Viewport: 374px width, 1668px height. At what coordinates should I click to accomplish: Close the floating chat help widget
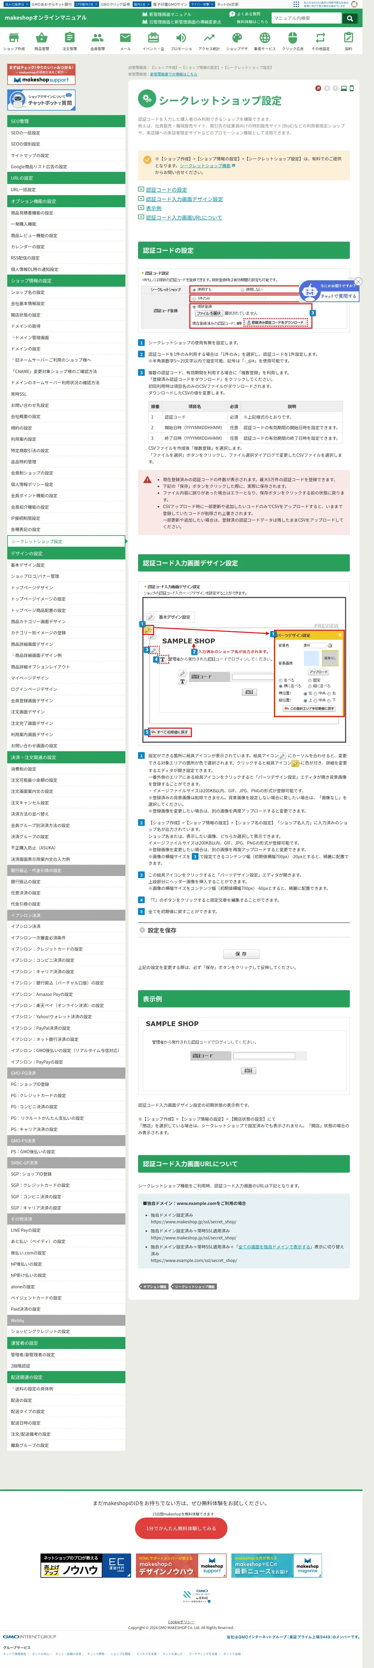(358, 281)
